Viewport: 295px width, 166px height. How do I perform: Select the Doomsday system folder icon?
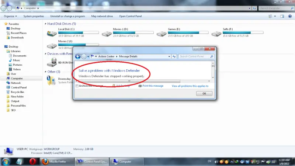click(x=51, y=80)
